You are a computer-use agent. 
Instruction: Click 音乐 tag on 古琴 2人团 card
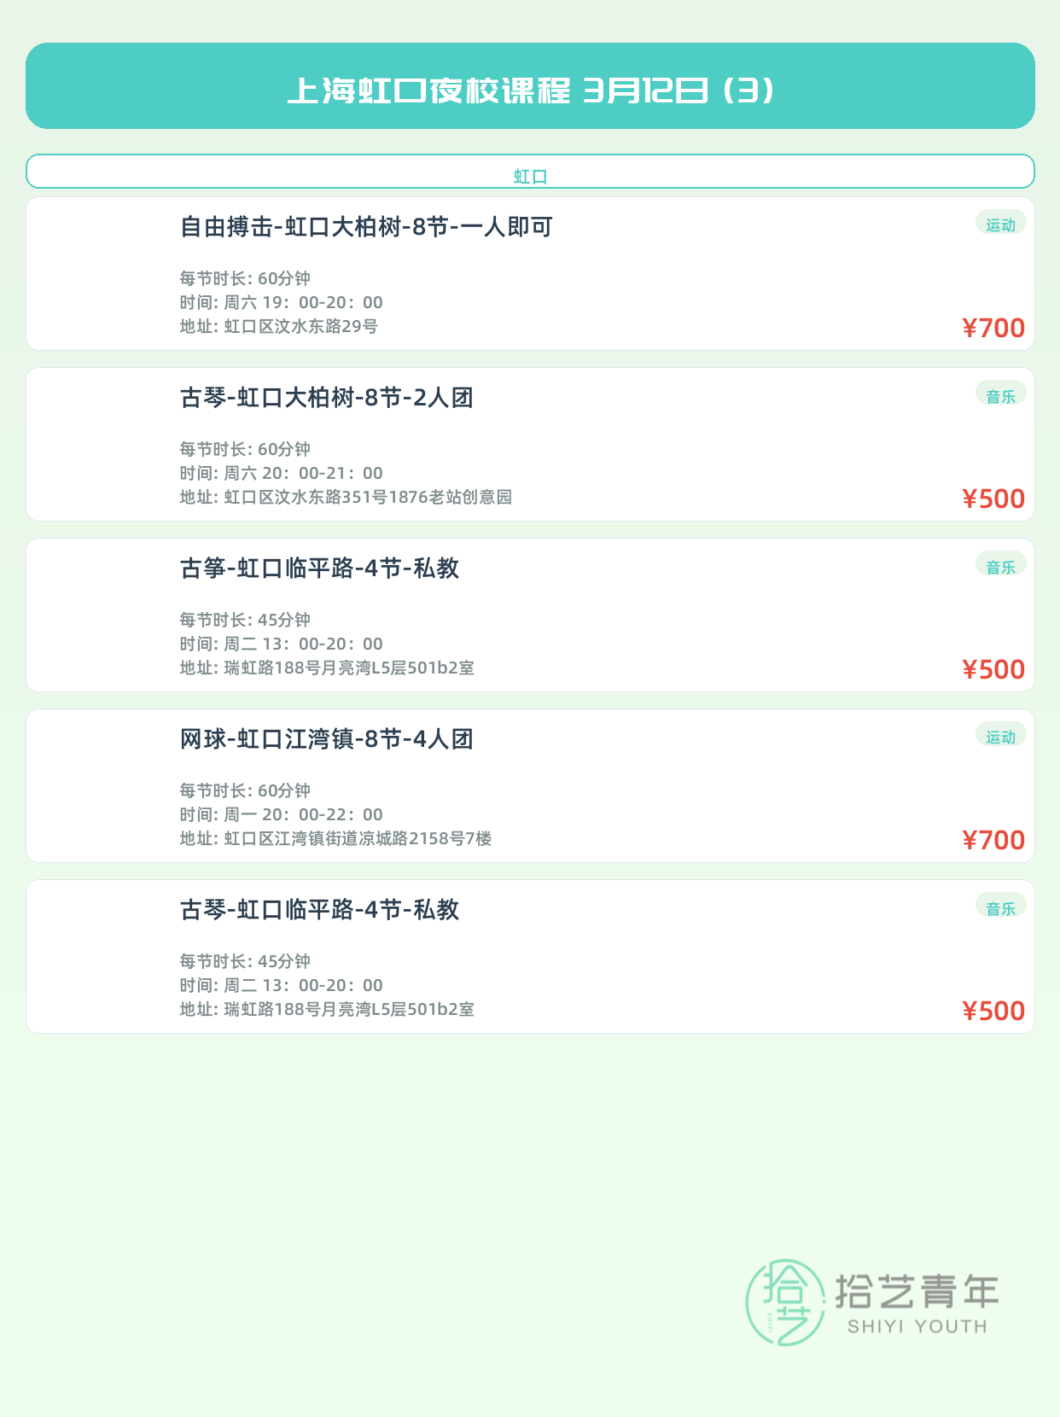pyautogui.click(x=1000, y=395)
